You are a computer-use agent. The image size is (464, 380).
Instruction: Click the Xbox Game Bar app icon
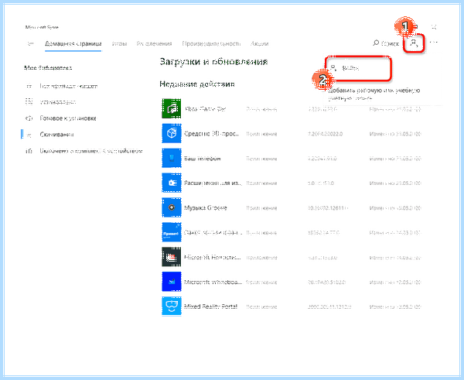(172, 108)
